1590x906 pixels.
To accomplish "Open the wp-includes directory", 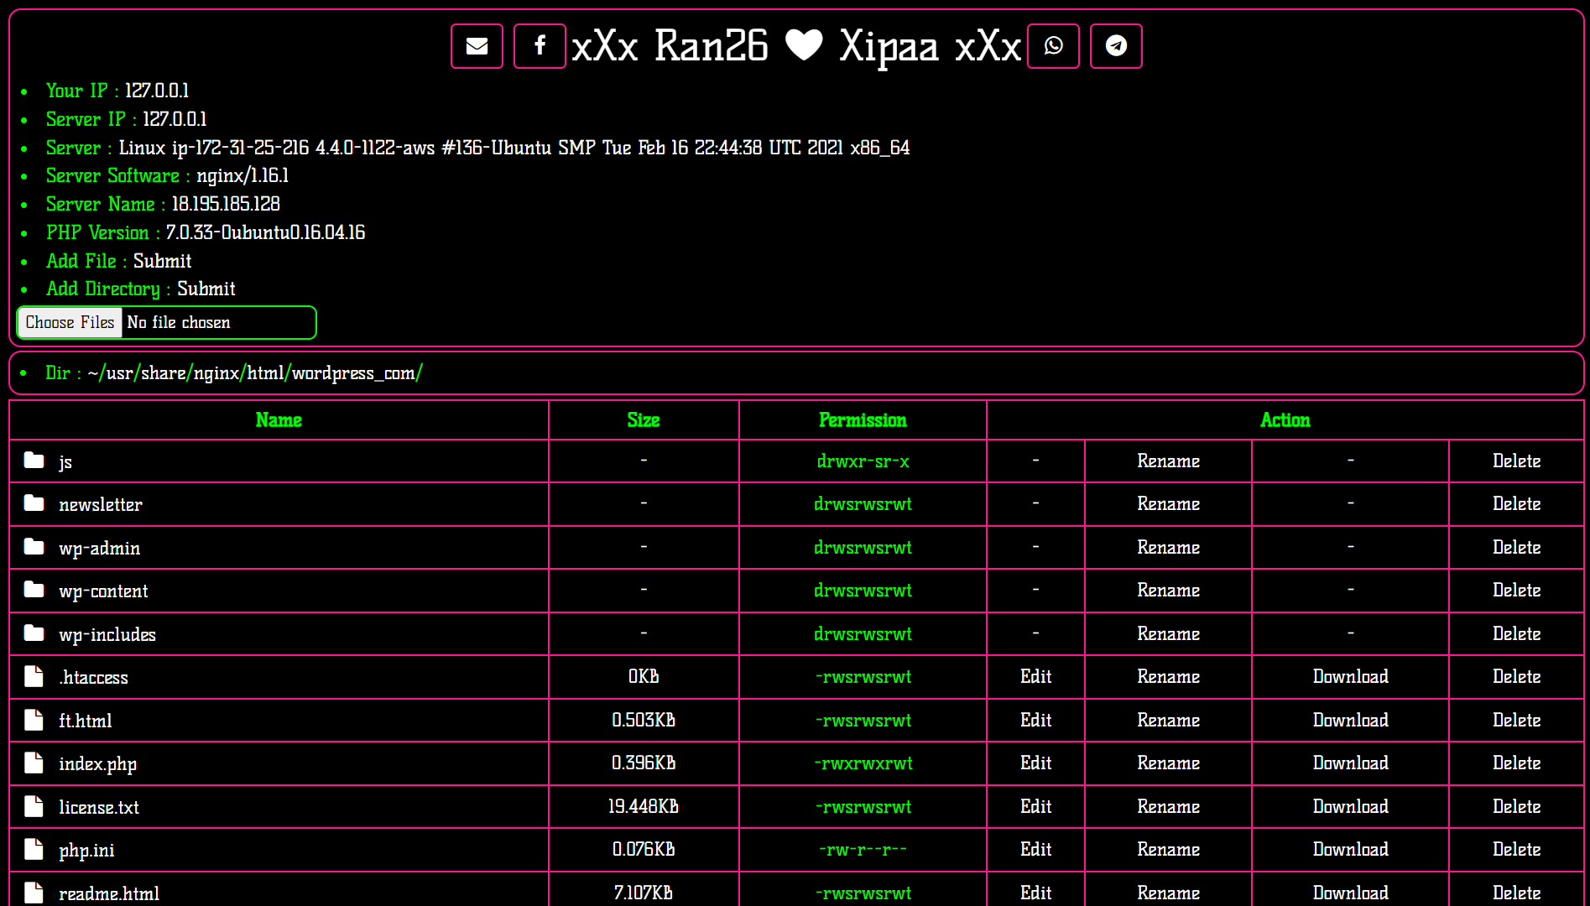I will pyautogui.click(x=107, y=635).
